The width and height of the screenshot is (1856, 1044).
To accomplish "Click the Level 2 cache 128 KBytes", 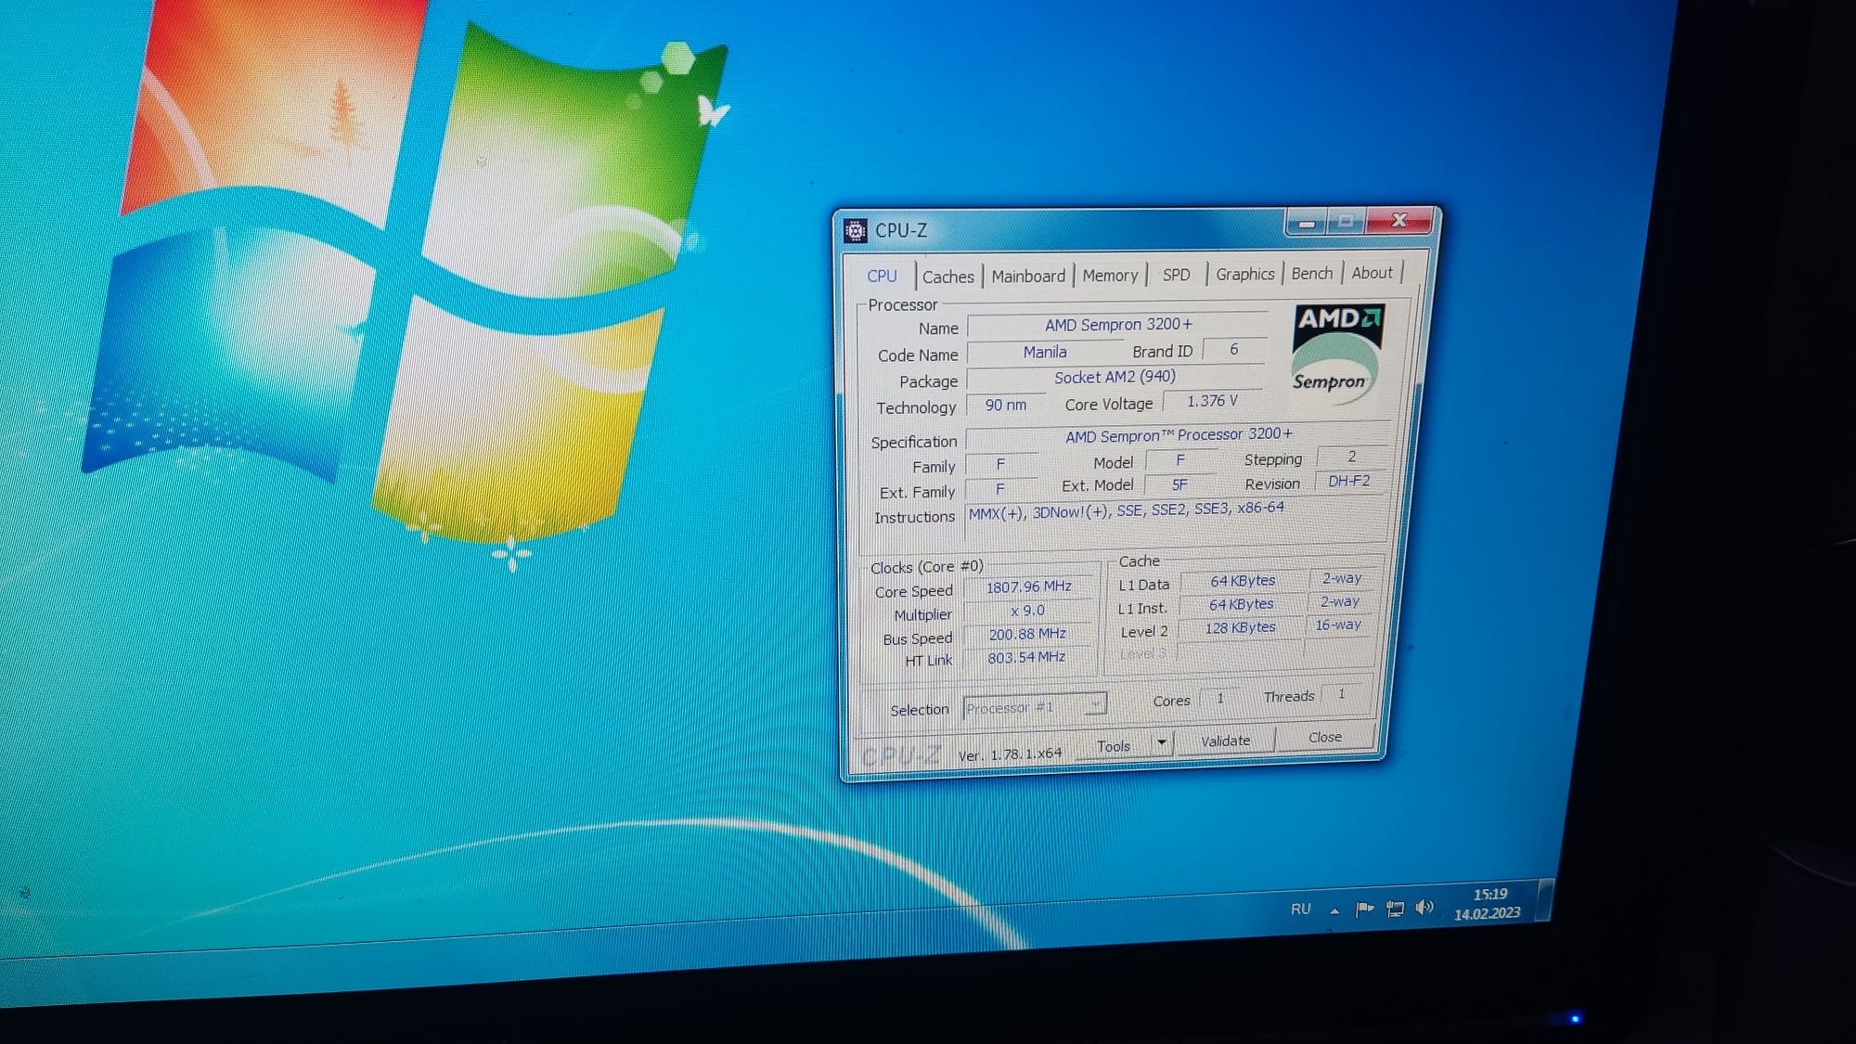I will pyautogui.click(x=1240, y=627).
